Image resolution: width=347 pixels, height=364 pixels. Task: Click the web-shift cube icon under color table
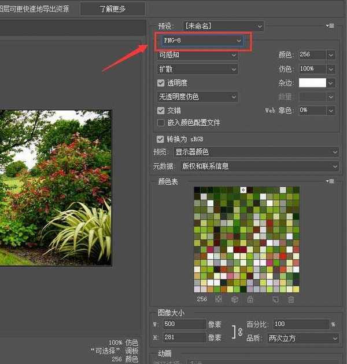pos(235,299)
